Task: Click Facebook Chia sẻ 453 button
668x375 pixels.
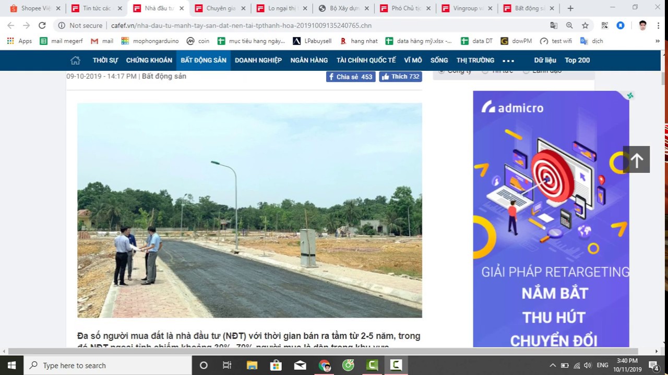Action: [351, 77]
